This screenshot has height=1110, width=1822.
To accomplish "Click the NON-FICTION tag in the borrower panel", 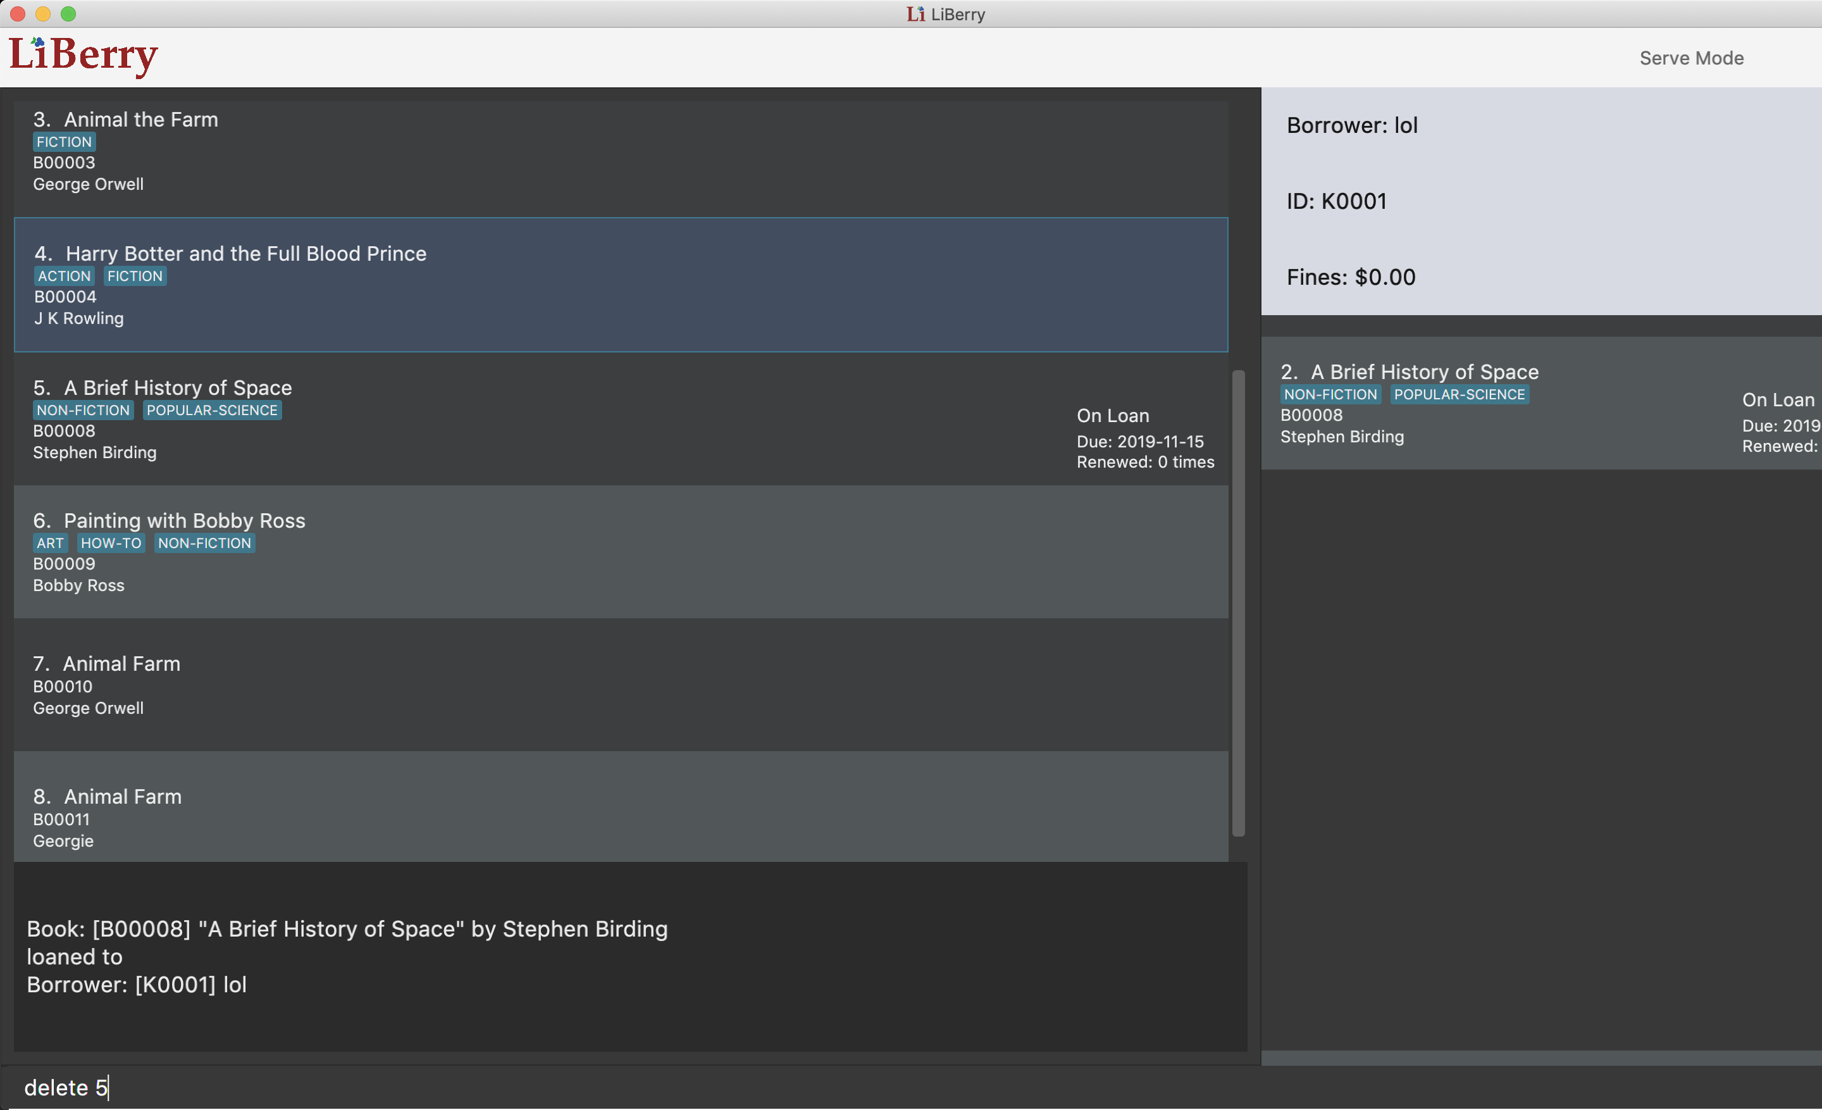I will coord(1330,395).
